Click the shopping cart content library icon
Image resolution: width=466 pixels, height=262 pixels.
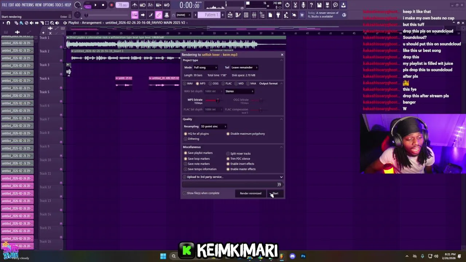[x=302, y=15]
